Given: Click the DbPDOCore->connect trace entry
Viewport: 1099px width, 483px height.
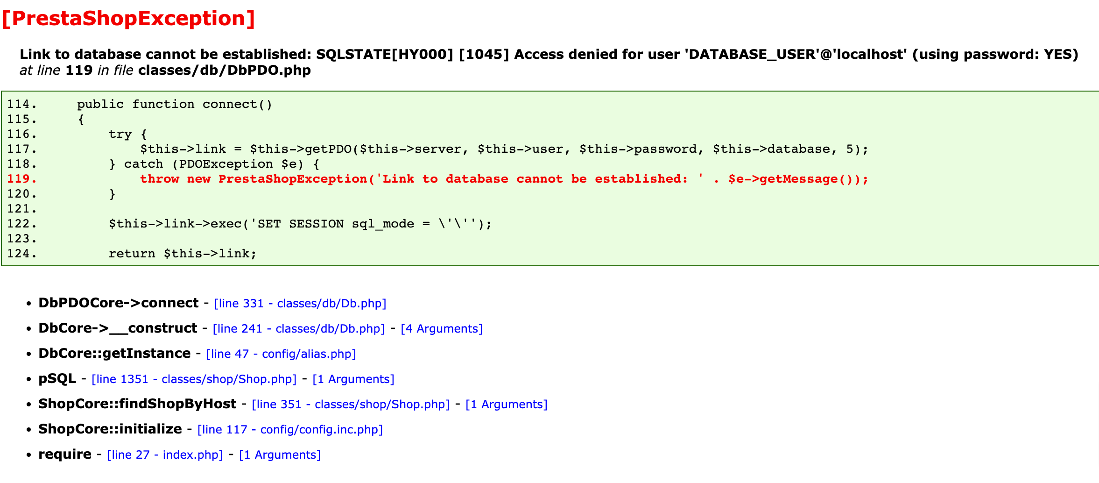Looking at the screenshot, I should point(119,303).
